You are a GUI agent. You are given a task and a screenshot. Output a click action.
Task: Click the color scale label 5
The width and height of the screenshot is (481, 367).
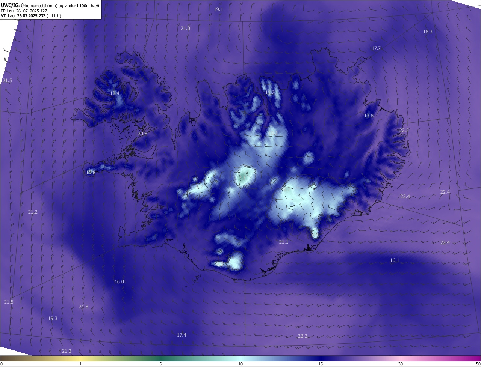(160, 364)
